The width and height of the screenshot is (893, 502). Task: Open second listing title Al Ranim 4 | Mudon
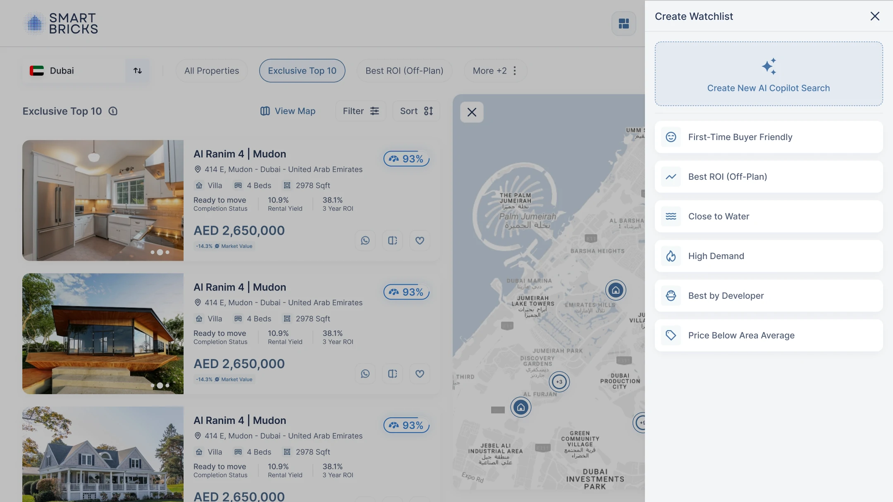click(x=240, y=287)
